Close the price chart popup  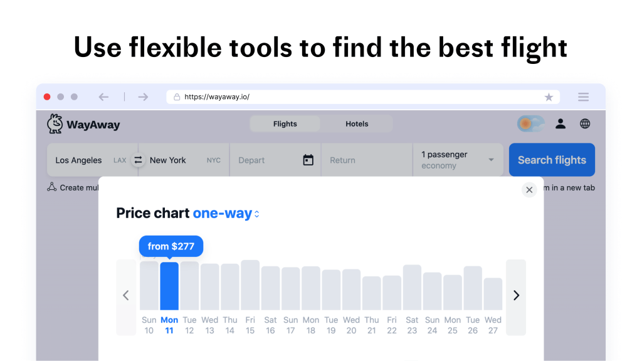pos(529,190)
